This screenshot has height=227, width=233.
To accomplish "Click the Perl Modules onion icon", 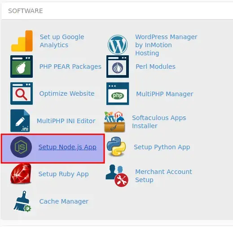I will point(118,67).
